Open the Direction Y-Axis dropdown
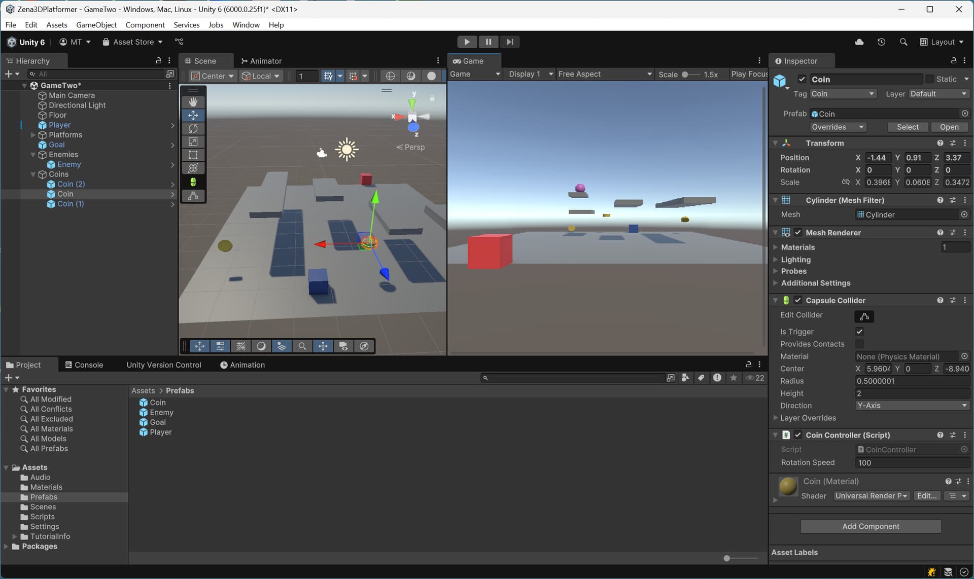Screen dimensions: 974x579 912,406
